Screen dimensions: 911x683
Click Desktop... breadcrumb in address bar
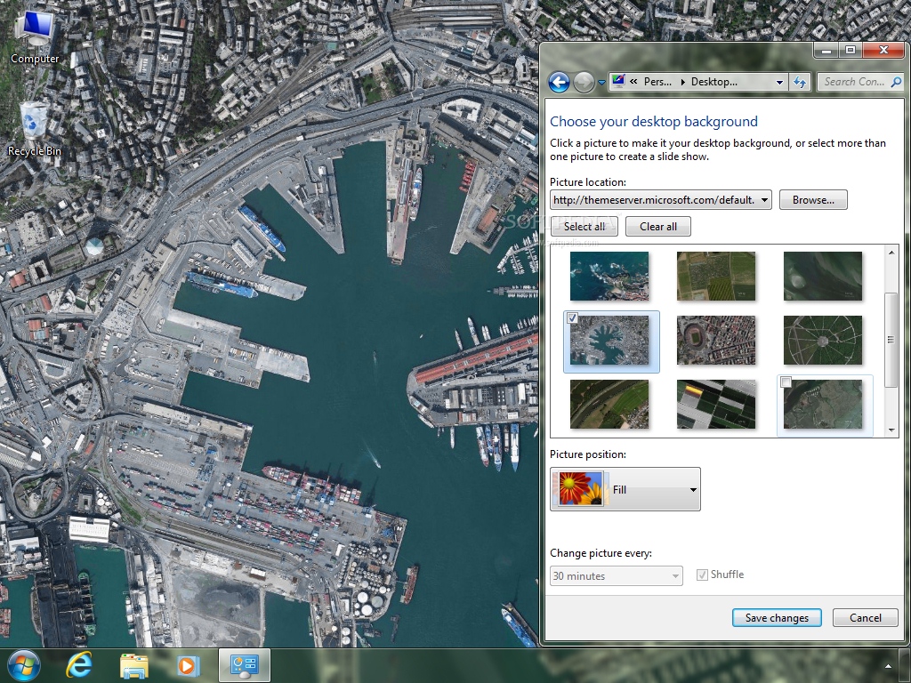click(x=714, y=82)
